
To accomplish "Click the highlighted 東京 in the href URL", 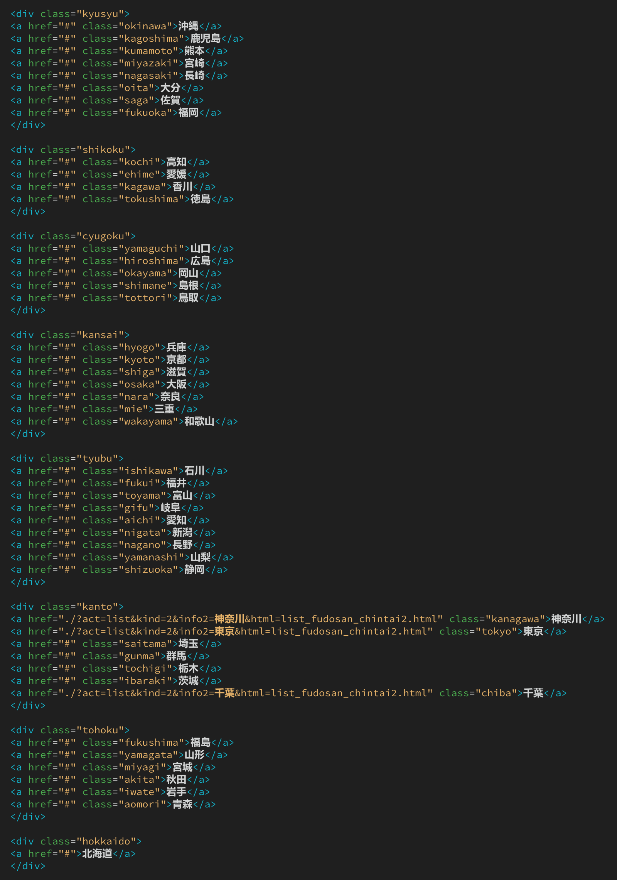I will click(x=224, y=631).
